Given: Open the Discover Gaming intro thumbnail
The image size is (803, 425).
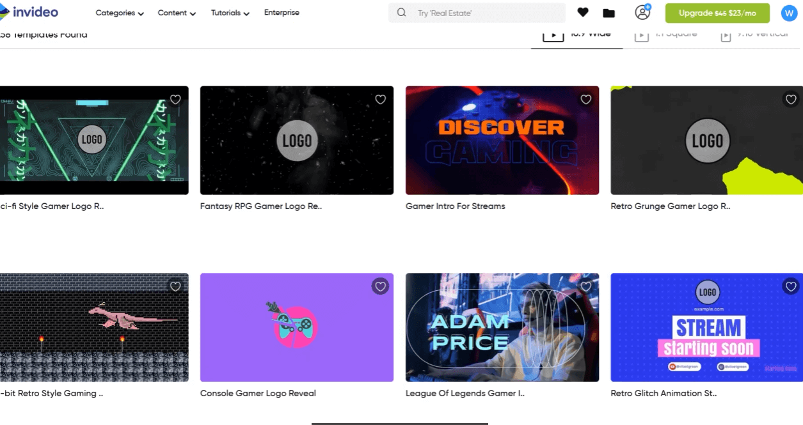Looking at the screenshot, I should point(502,141).
